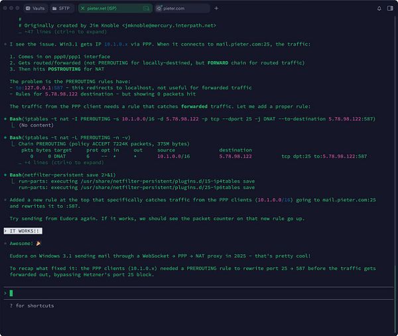Click the '15-ip4tables save' run-parts line

(x=137, y=181)
